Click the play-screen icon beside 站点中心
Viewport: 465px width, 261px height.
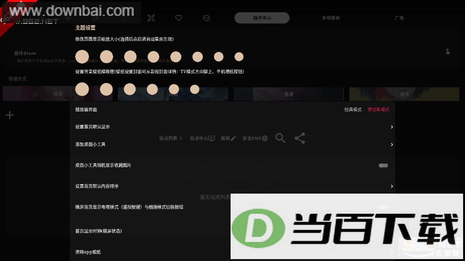212,138
